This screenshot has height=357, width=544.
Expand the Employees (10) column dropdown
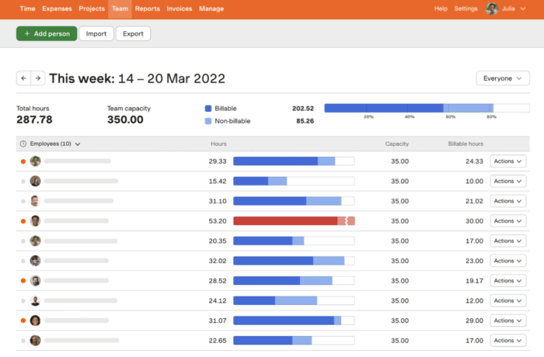tap(78, 144)
